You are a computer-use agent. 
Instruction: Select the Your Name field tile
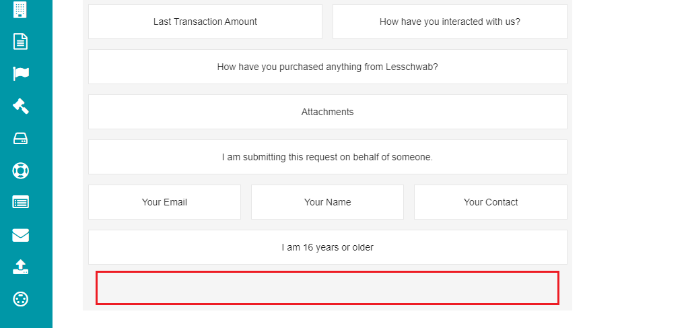pos(327,202)
